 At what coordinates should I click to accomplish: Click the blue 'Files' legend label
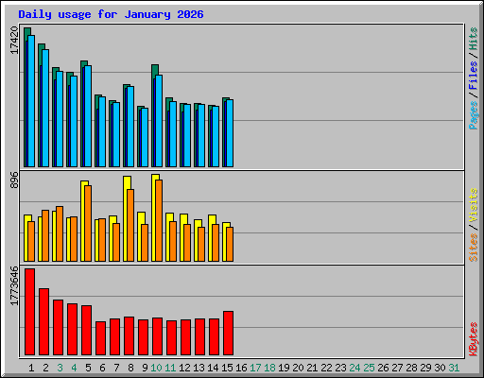pos(473,76)
